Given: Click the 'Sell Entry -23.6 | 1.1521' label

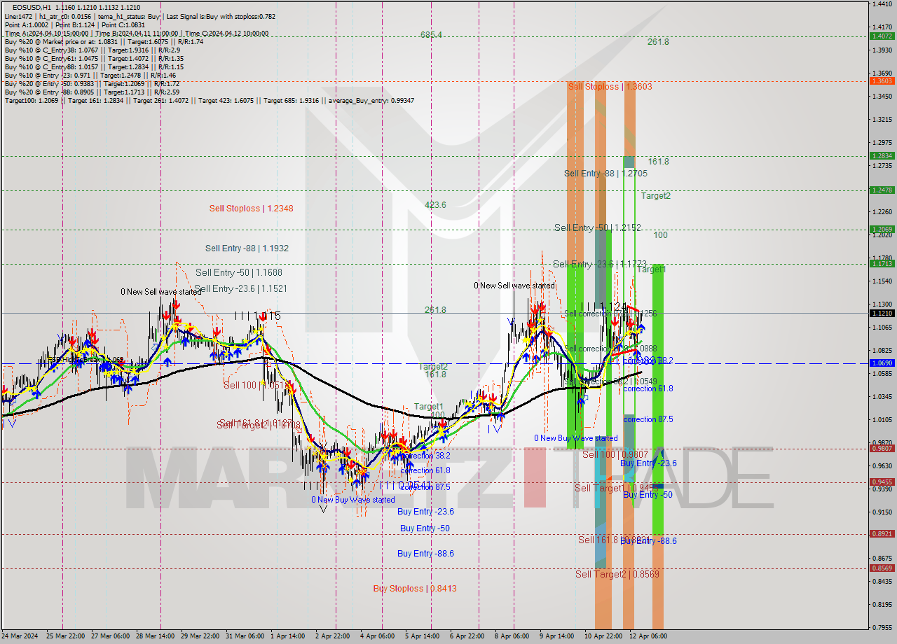Looking at the screenshot, I should pos(241,288).
